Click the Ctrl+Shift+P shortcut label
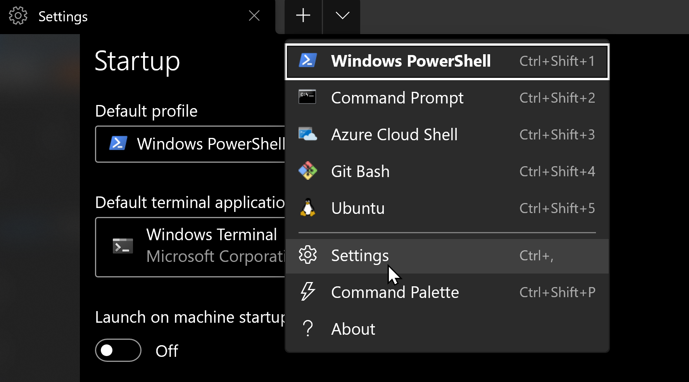Screen dimensions: 689x382 [557, 292]
